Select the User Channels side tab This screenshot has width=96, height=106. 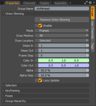point(93,30)
